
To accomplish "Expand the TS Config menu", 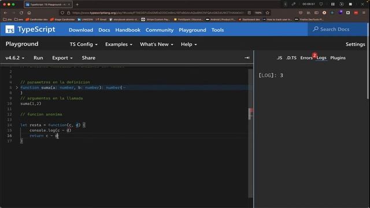I will tap(83, 44).
